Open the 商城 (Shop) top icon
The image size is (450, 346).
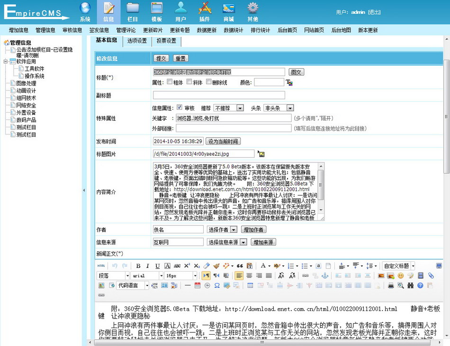(229, 12)
